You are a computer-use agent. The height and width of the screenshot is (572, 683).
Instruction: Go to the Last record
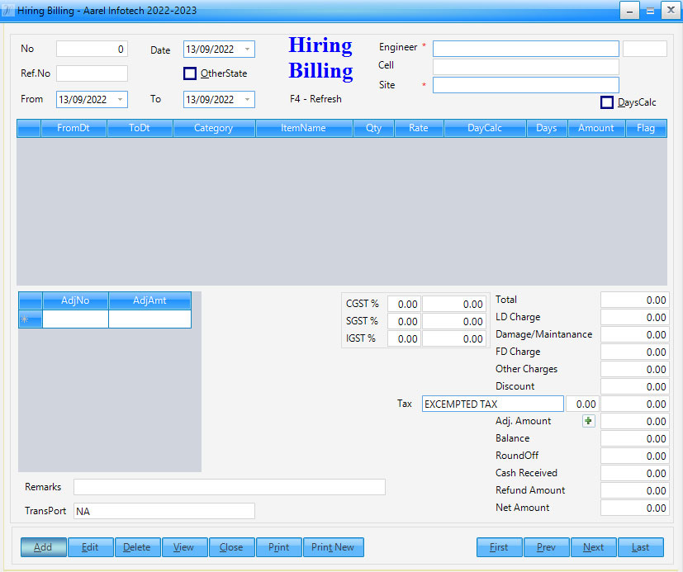click(x=641, y=547)
